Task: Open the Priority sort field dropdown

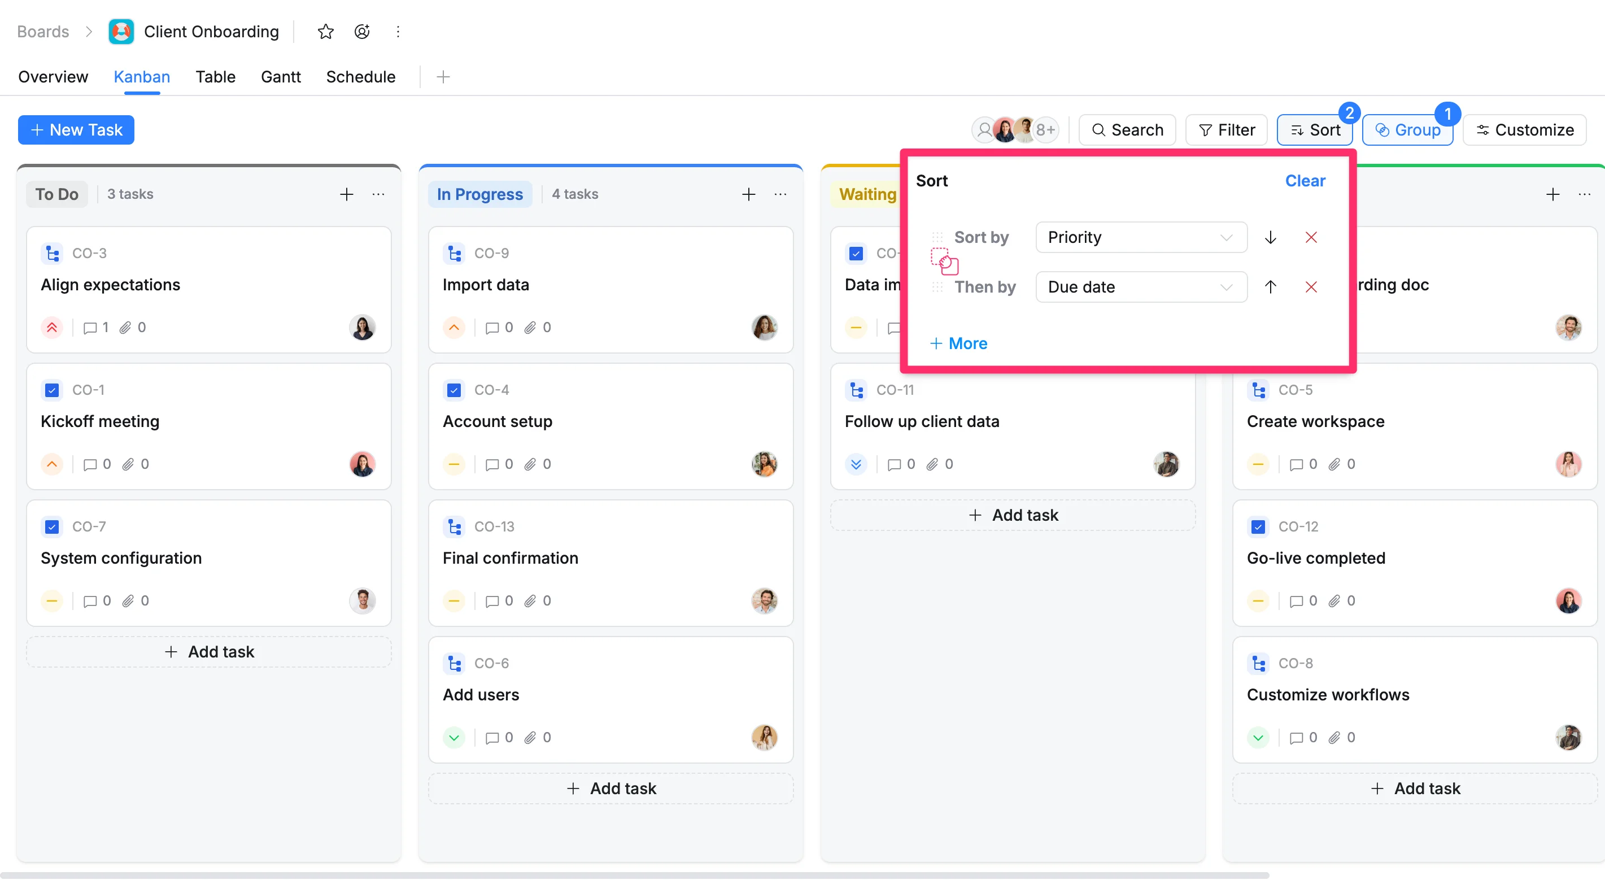Action: pos(1141,237)
